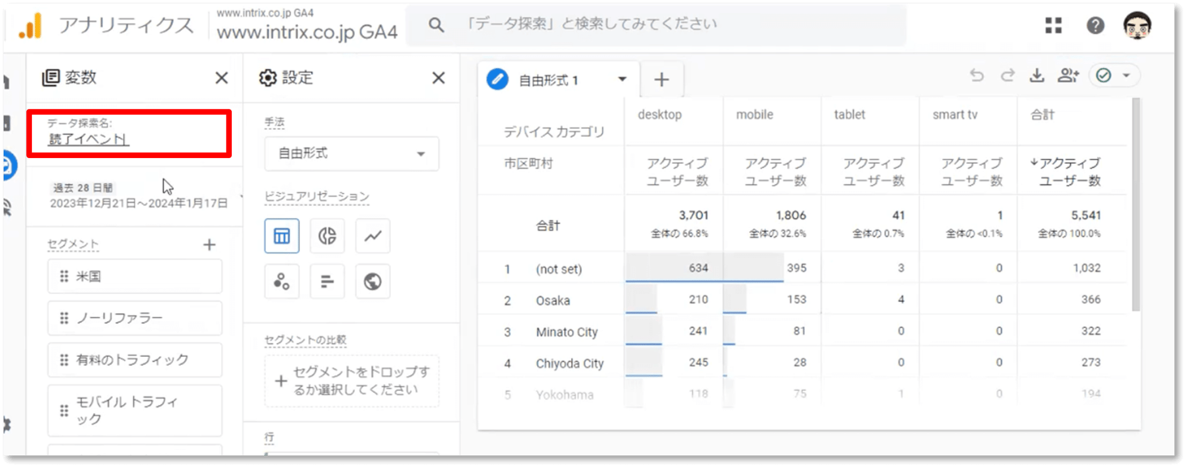Open the 自由形式 1 tab dropdown arrow
Image resolution: width=1186 pixels, height=467 pixels.
click(622, 79)
